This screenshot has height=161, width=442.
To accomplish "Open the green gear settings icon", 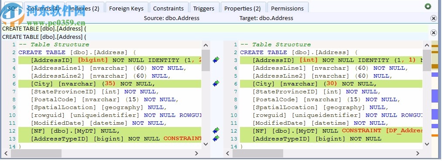I will click(x=428, y=6).
